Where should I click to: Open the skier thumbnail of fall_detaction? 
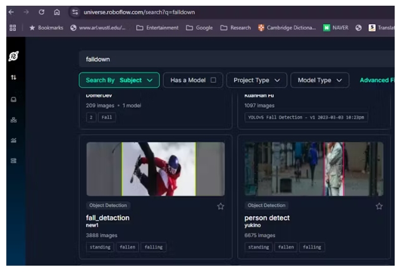click(156, 168)
